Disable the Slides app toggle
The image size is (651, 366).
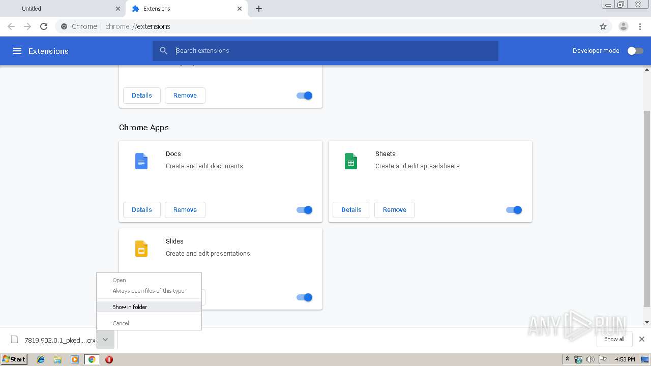tap(305, 297)
